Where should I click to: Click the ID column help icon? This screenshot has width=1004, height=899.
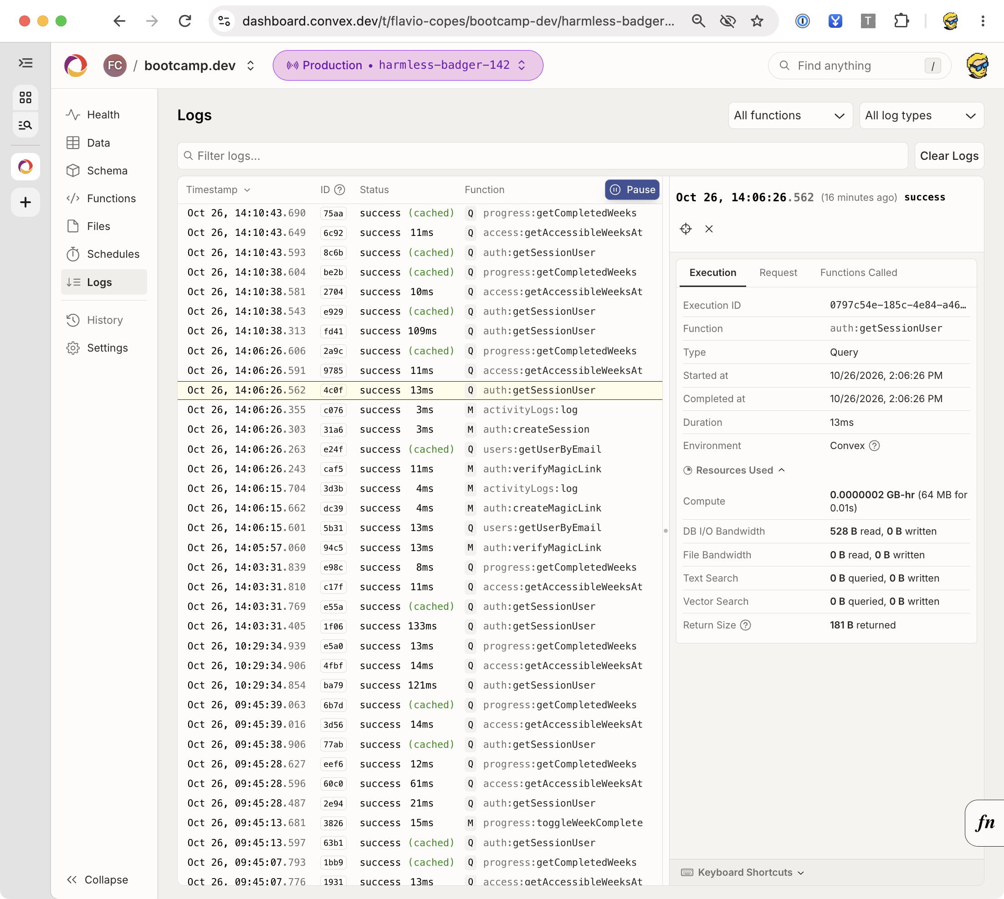[339, 189]
